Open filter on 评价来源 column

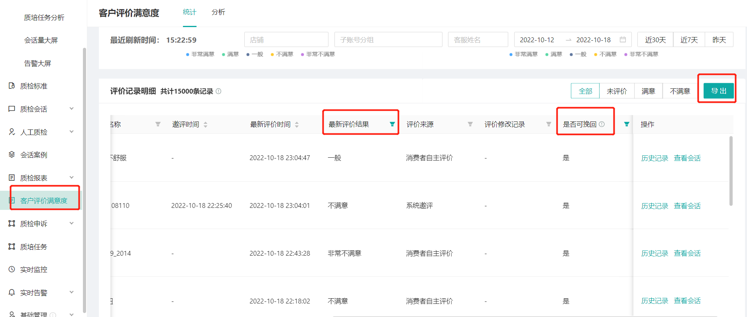pyautogui.click(x=470, y=124)
